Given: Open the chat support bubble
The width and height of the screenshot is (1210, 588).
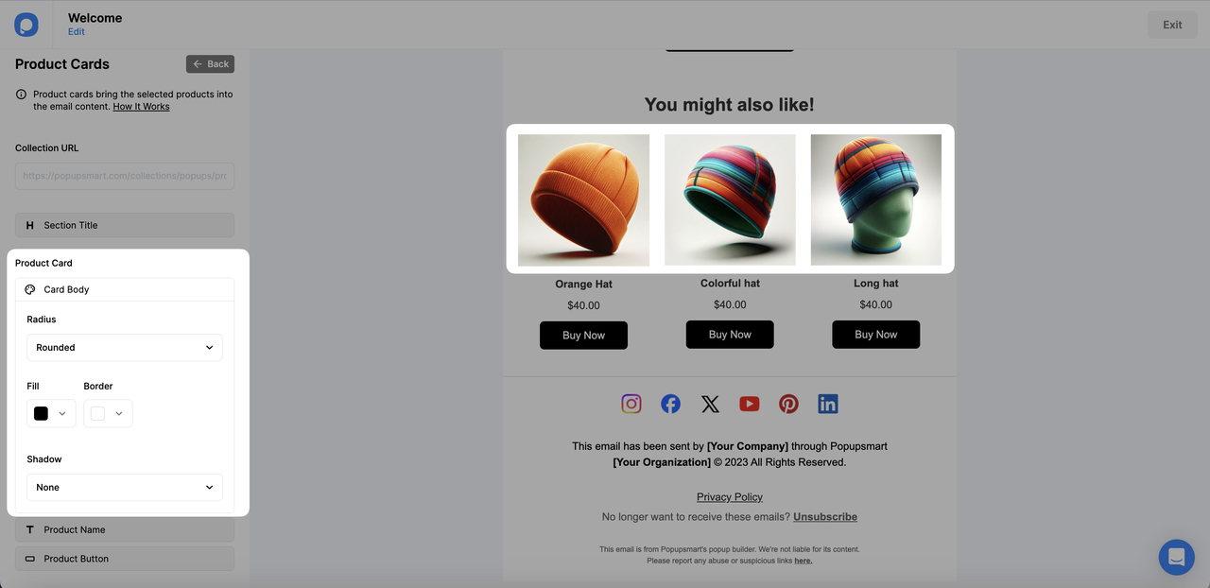Looking at the screenshot, I should pos(1177,558).
